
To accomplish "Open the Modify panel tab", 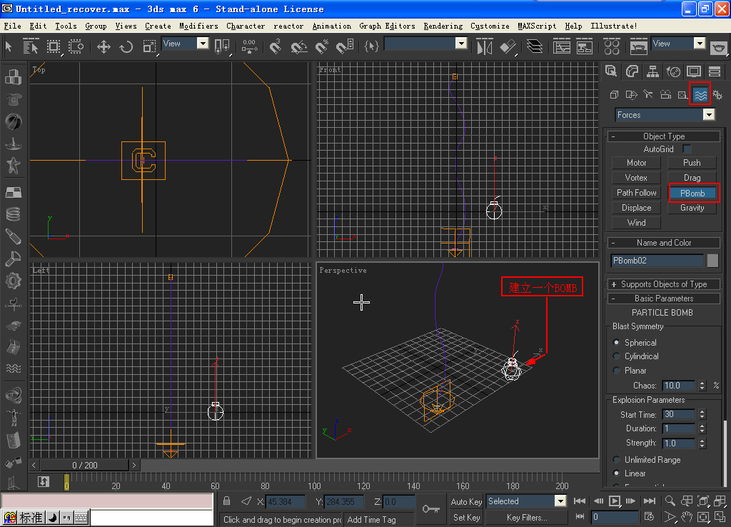I will click(x=632, y=71).
